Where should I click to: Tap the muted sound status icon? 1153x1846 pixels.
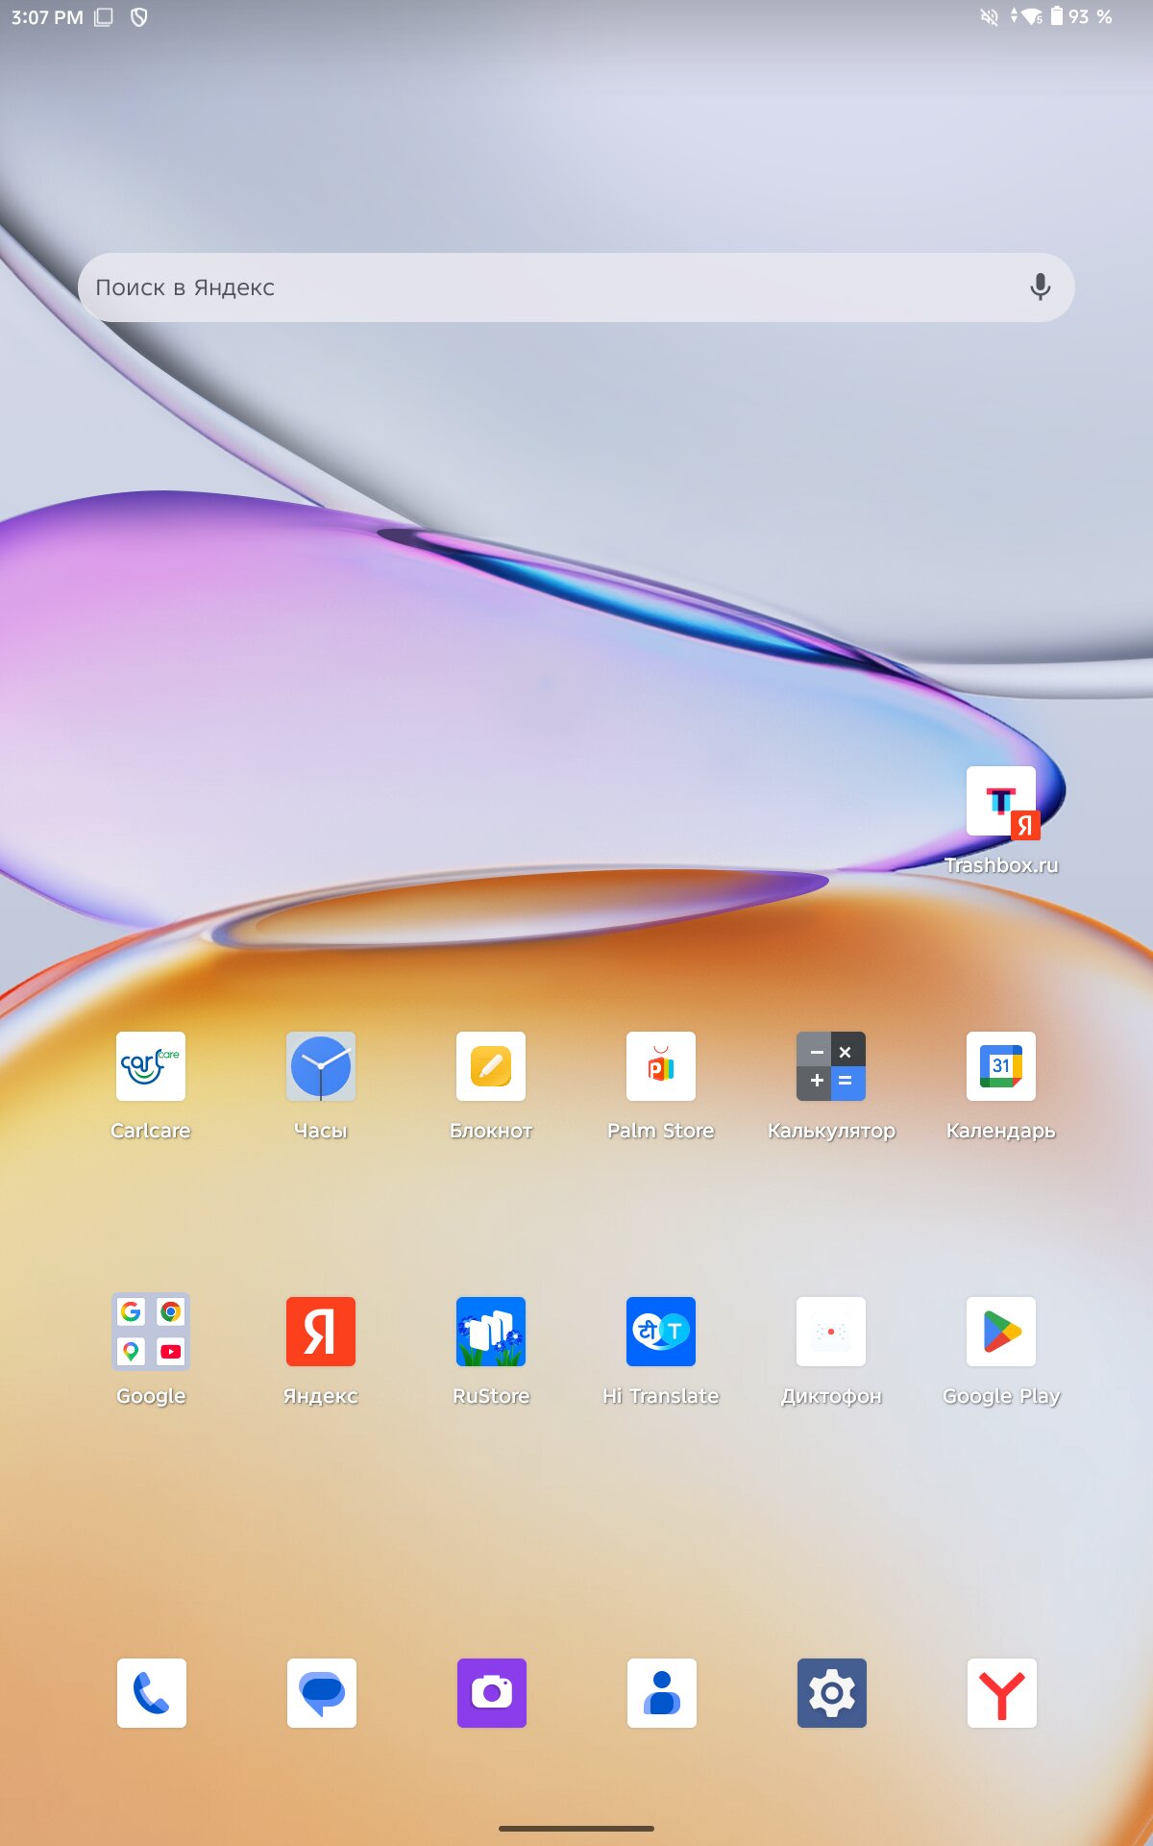[x=989, y=16]
